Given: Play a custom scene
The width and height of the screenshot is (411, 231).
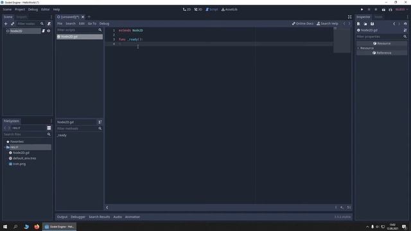Looking at the screenshot, I should pyautogui.click(x=390, y=10).
